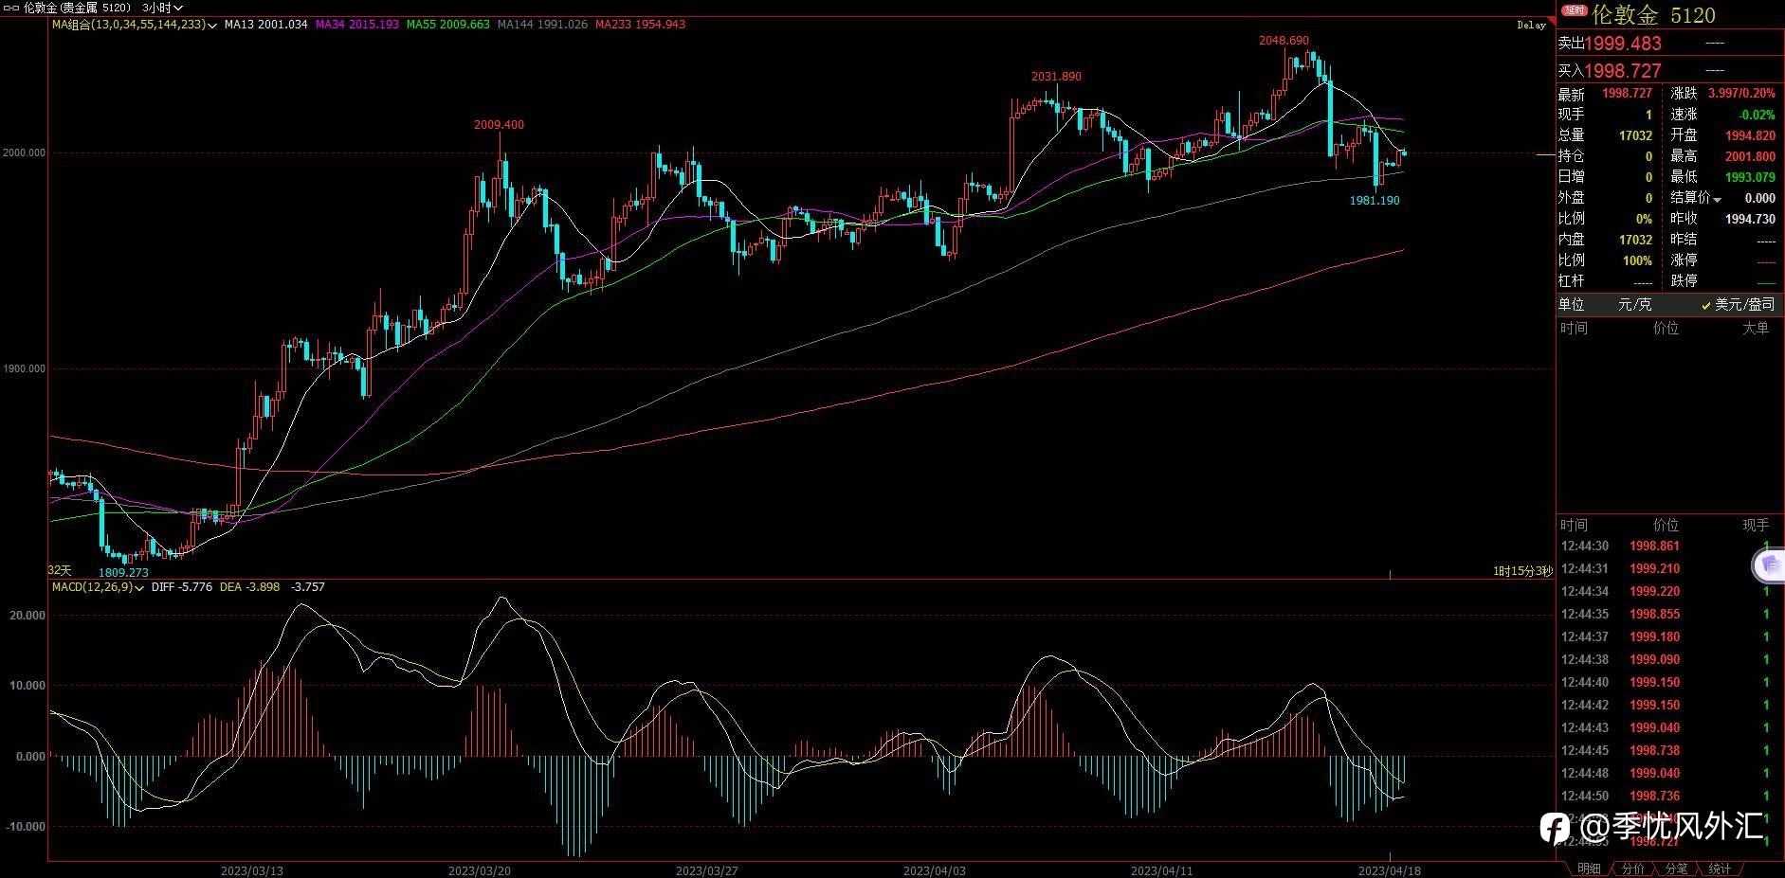Click the 买入 price 1998.727
Image resolution: width=1785 pixels, height=878 pixels.
pyautogui.click(x=1623, y=71)
